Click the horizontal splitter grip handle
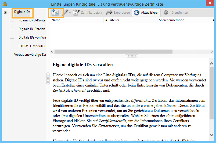This screenshot has height=143, width=216. (132, 56)
